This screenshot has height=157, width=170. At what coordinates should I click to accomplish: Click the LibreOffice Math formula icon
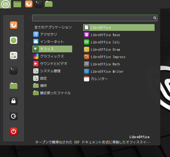coord(87,64)
